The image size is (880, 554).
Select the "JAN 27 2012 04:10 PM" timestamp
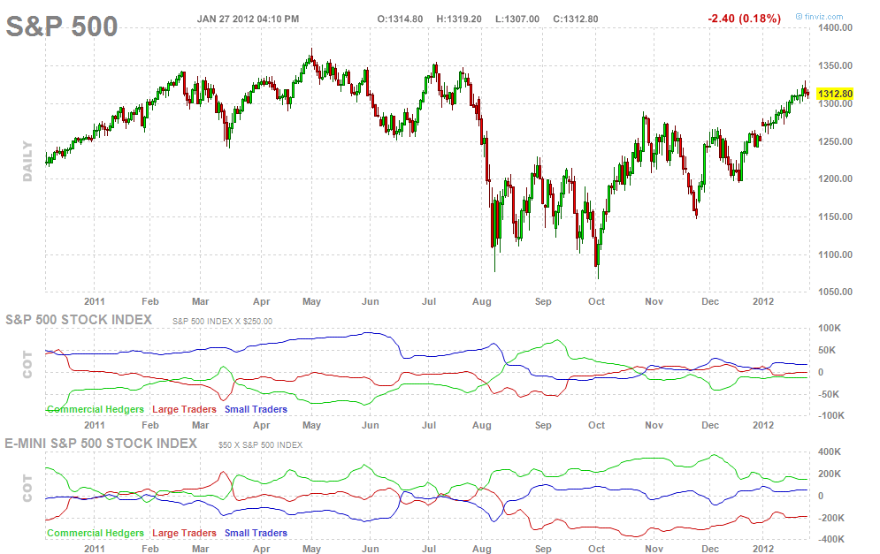pyautogui.click(x=248, y=19)
